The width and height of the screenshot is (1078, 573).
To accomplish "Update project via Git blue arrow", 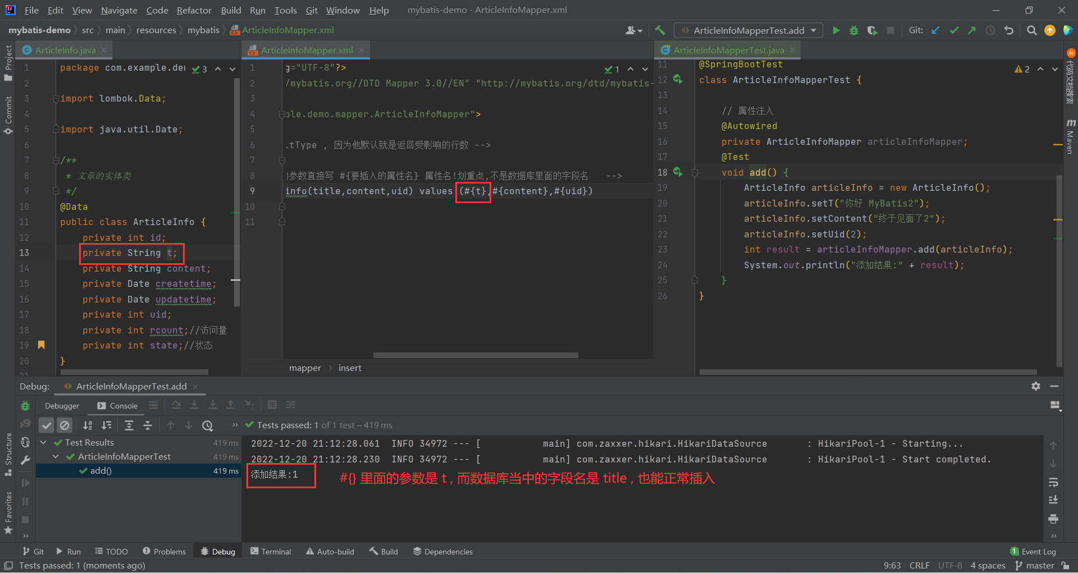I will [x=935, y=30].
